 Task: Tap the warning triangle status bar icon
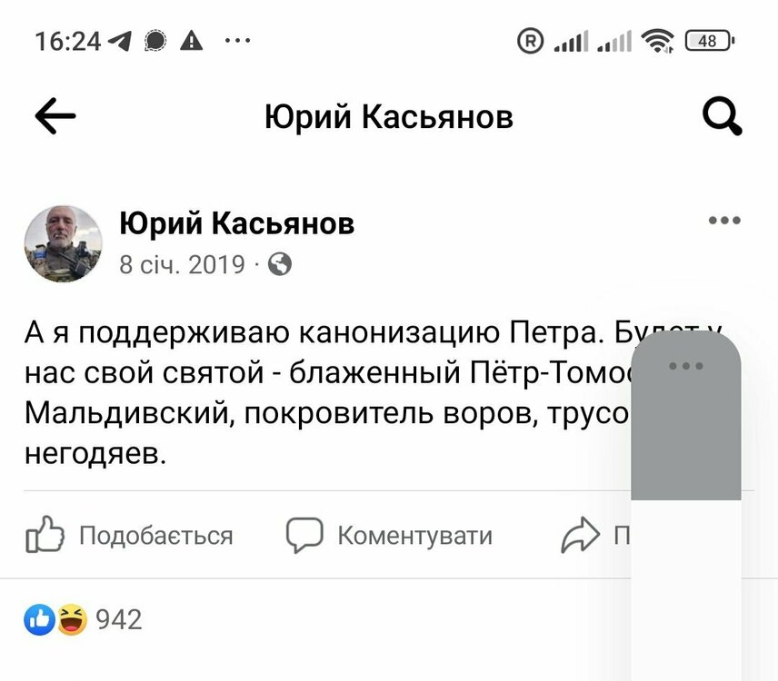[192, 40]
